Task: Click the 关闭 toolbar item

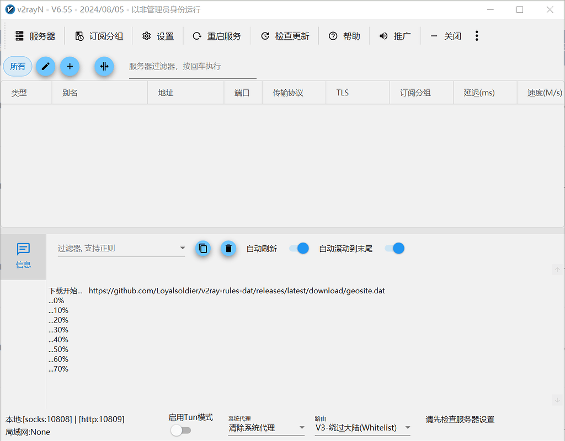Action: tap(446, 36)
